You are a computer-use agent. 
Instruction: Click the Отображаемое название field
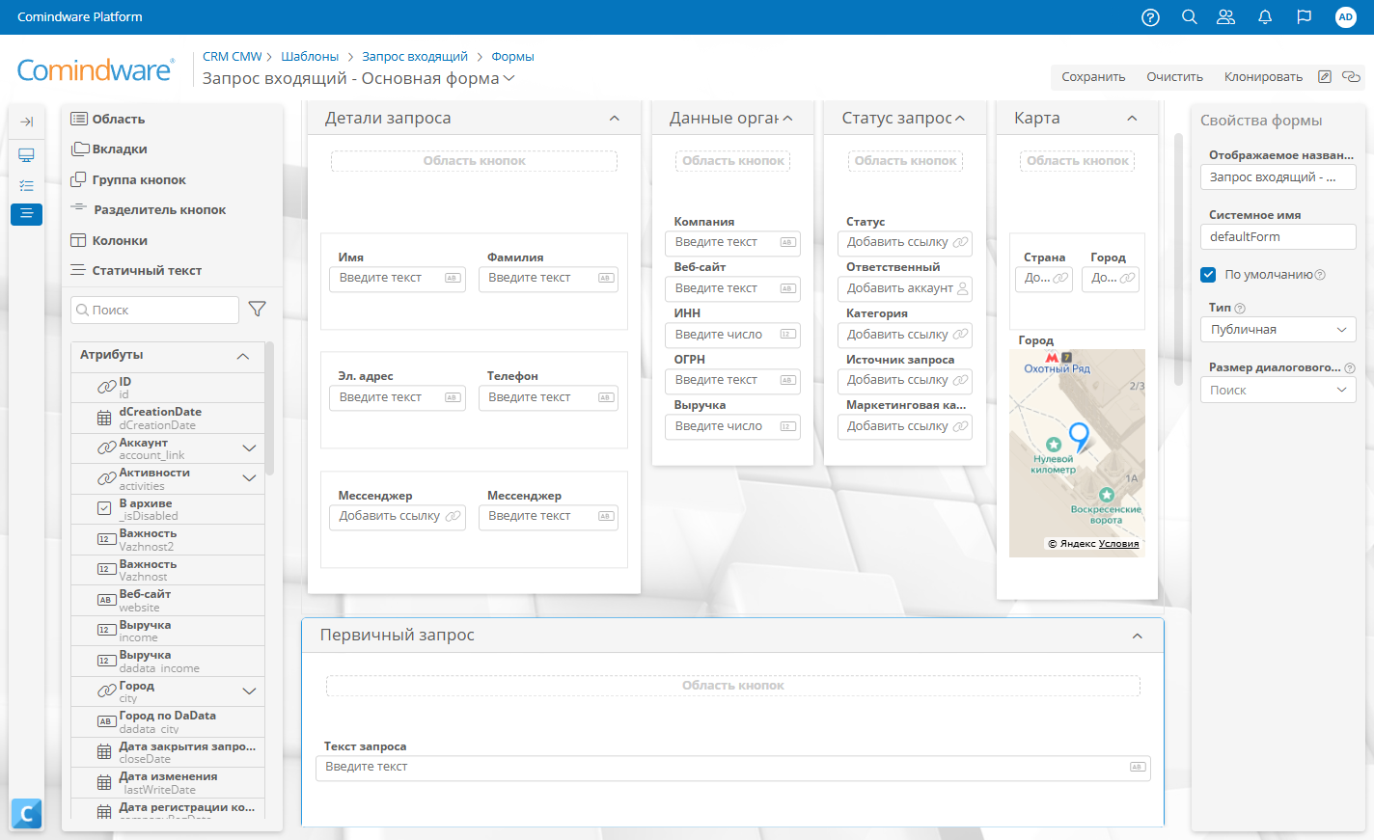[x=1278, y=177]
